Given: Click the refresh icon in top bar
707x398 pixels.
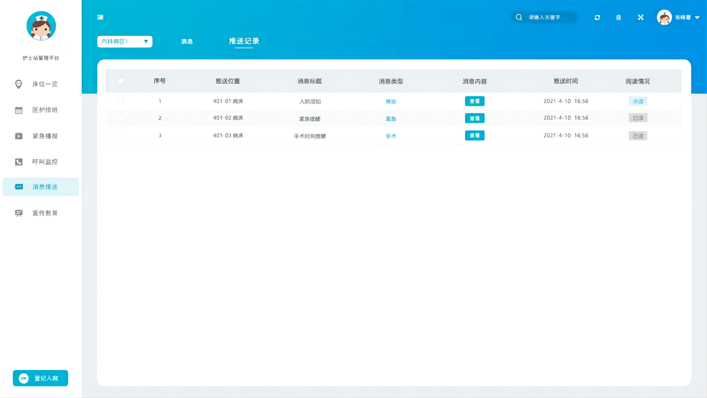Looking at the screenshot, I should click(x=597, y=17).
